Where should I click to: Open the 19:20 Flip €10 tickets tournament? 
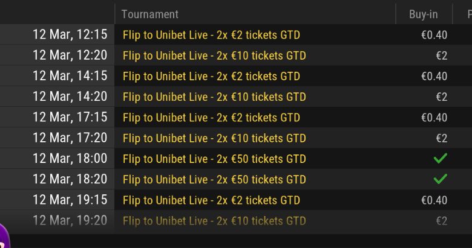tap(214, 221)
